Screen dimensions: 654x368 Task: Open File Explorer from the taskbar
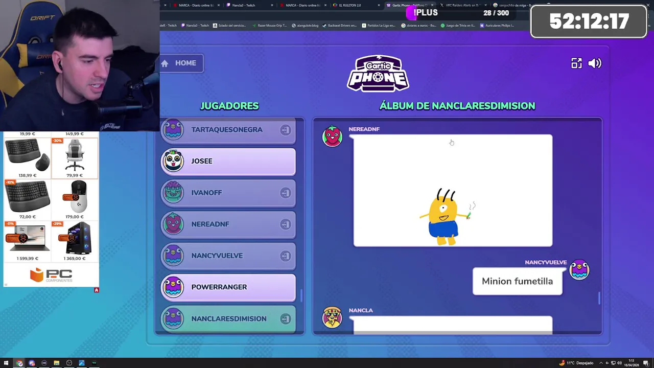pyautogui.click(x=57, y=363)
